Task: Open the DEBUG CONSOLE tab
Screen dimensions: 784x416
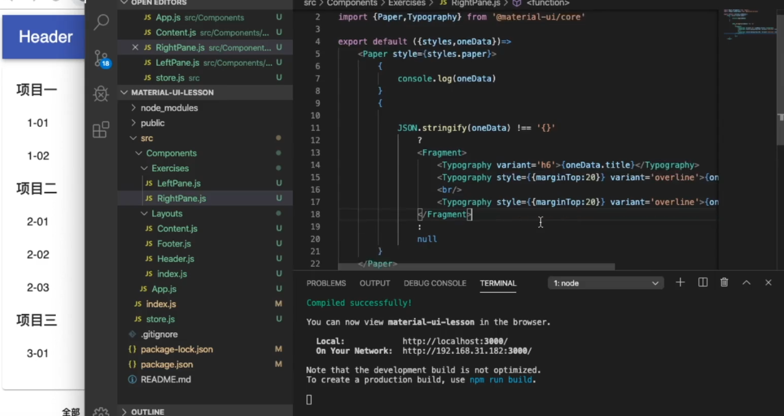Action: click(x=435, y=283)
